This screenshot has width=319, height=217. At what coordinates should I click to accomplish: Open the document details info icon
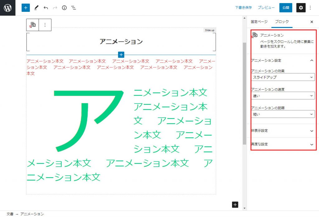click(x=64, y=8)
